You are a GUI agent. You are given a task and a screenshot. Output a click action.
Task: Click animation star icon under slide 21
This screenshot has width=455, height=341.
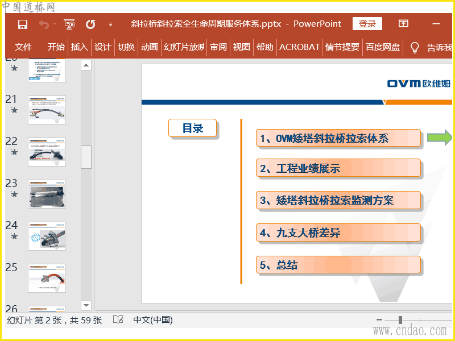point(14,110)
